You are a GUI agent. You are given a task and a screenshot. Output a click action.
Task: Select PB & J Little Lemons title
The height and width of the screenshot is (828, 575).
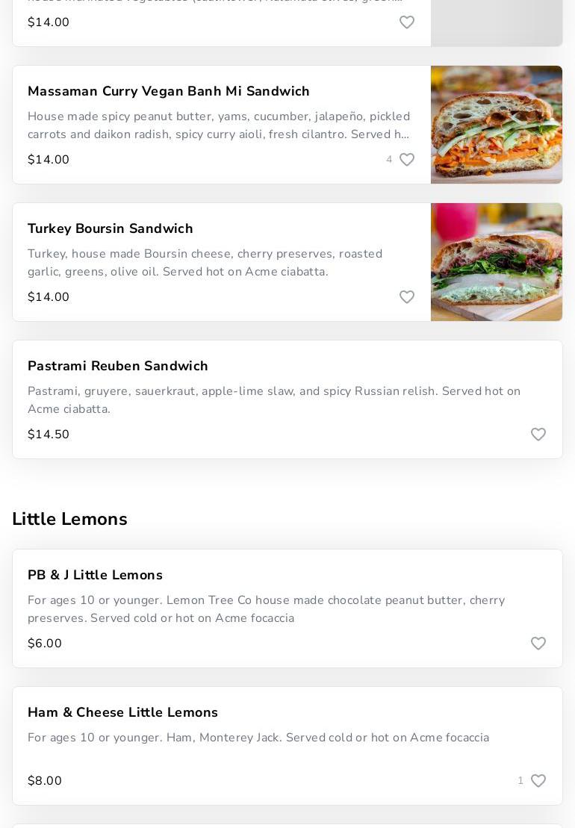pos(95,575)
